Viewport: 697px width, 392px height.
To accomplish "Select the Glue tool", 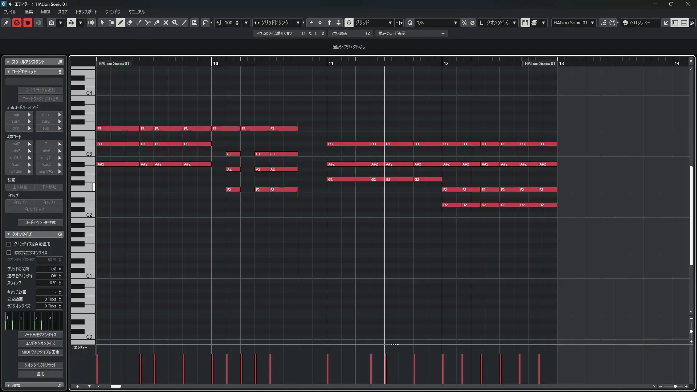I will point(157,23).
